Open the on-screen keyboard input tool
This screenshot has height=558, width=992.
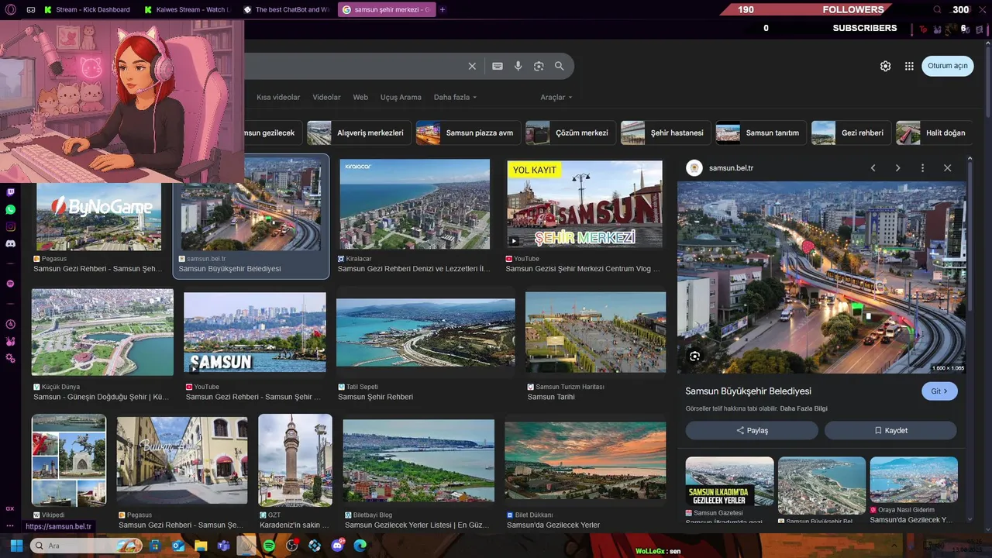point(498,66)
